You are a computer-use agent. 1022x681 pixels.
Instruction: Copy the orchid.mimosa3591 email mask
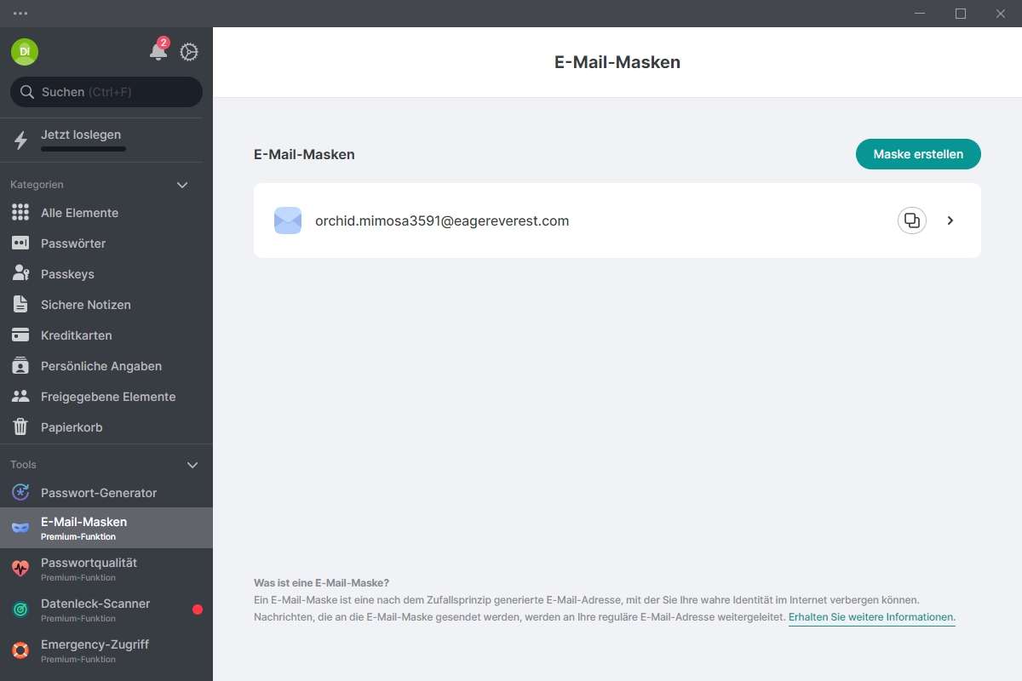click(x=912, y=220)
